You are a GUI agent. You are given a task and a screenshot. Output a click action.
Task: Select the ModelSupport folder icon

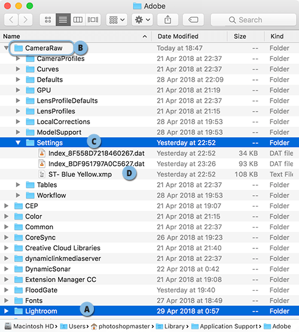(30, 132)
